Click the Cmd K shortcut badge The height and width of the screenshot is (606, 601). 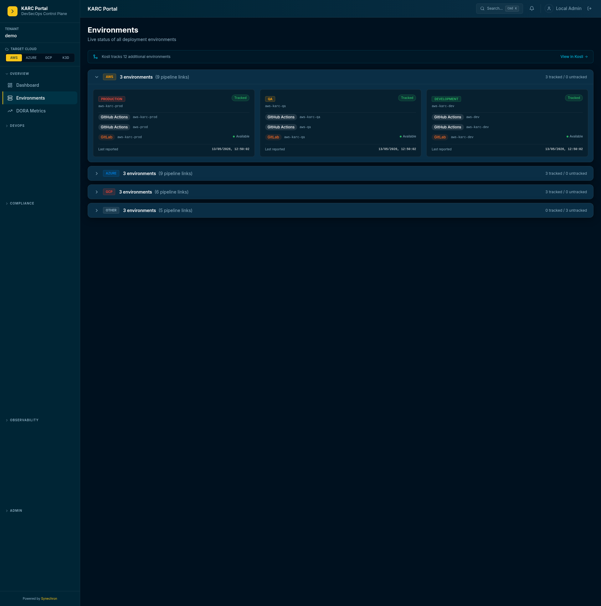pyautogui.click(x=512, y=8)
